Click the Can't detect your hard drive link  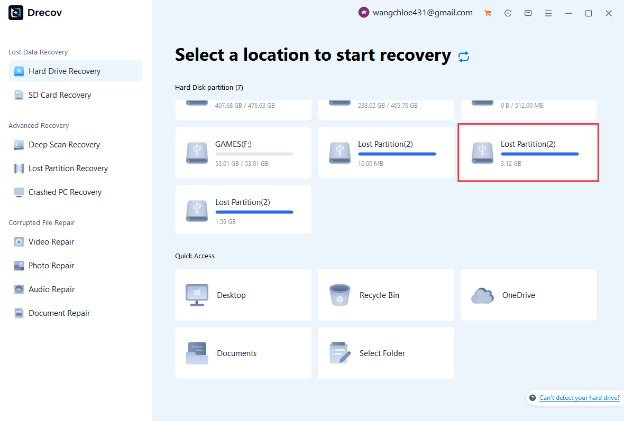[580, 398]
